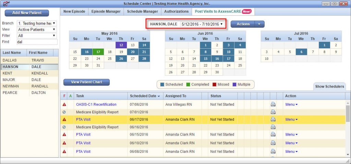
Task: Click July 1 scheduled day
Action: click(324, 45)
